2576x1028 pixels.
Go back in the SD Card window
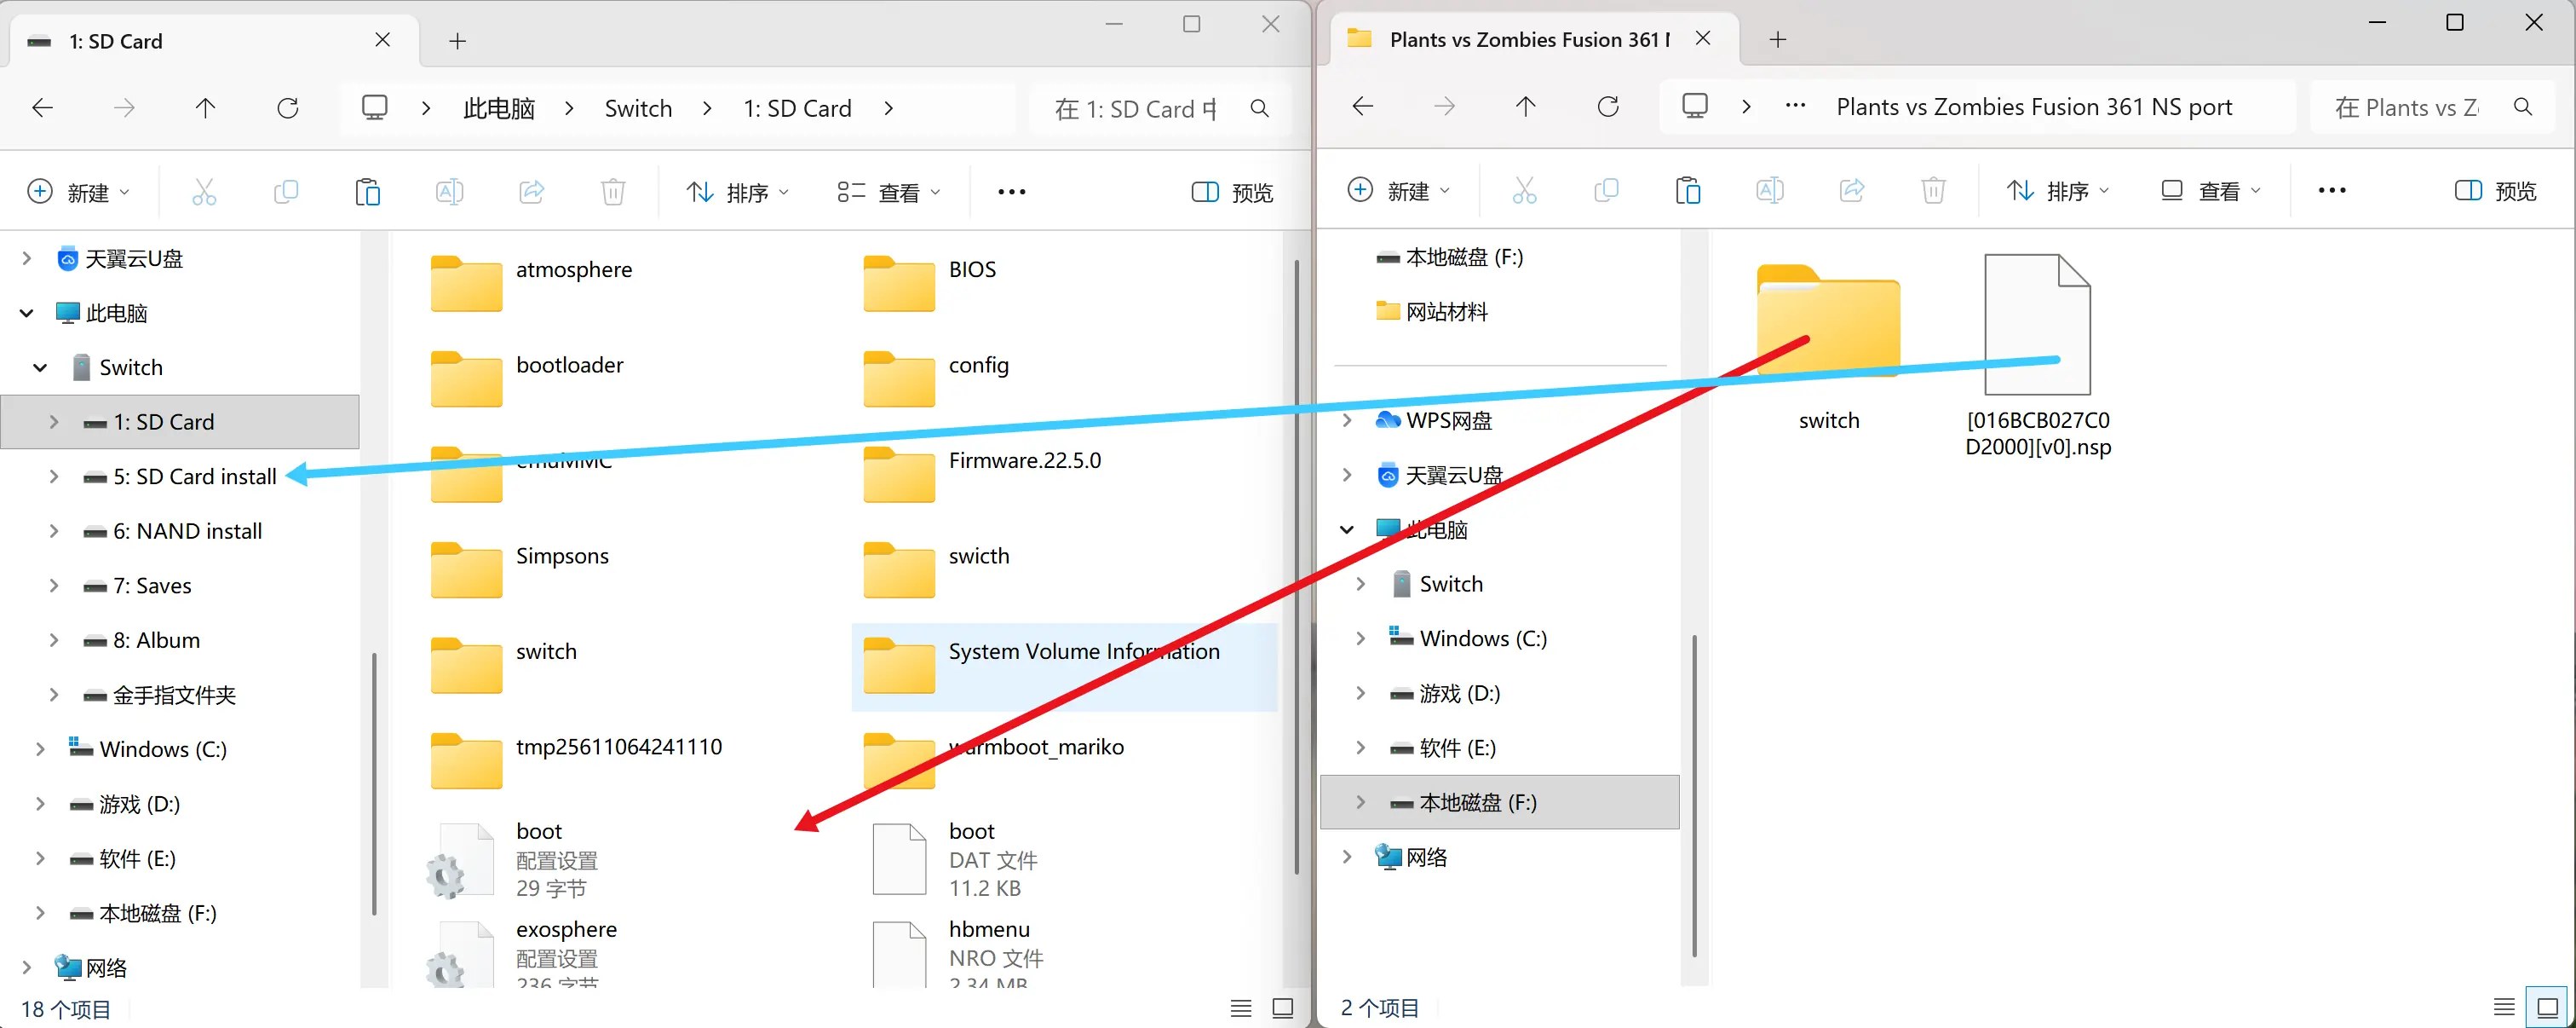click(43, 108)
